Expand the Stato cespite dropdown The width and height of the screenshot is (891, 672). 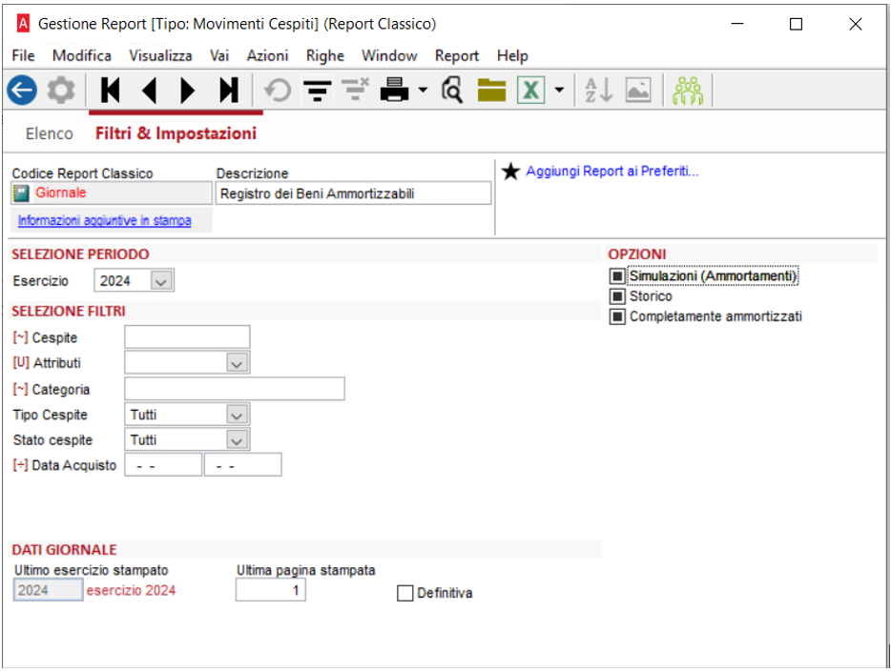coord(237,439)
